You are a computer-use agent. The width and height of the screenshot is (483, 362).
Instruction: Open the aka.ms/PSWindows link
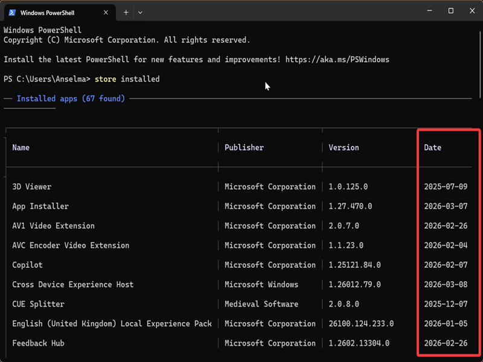coord(337,60)
